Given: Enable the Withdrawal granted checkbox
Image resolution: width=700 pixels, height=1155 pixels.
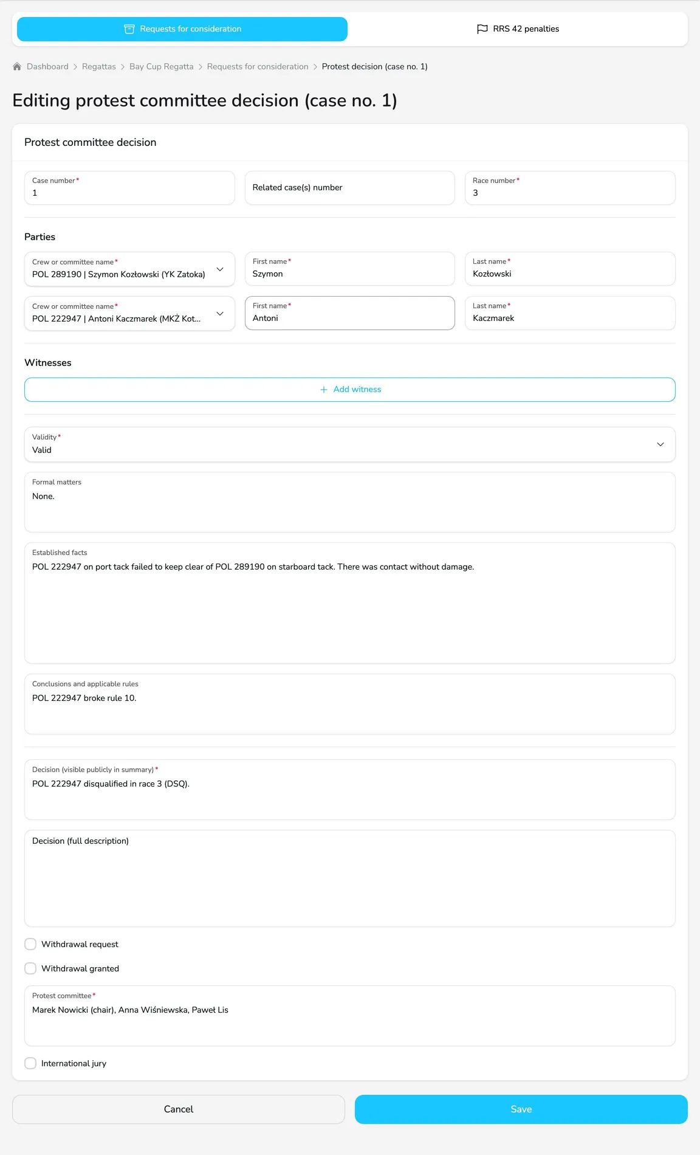Looking at the screenshot, I should tap(30, 968).
